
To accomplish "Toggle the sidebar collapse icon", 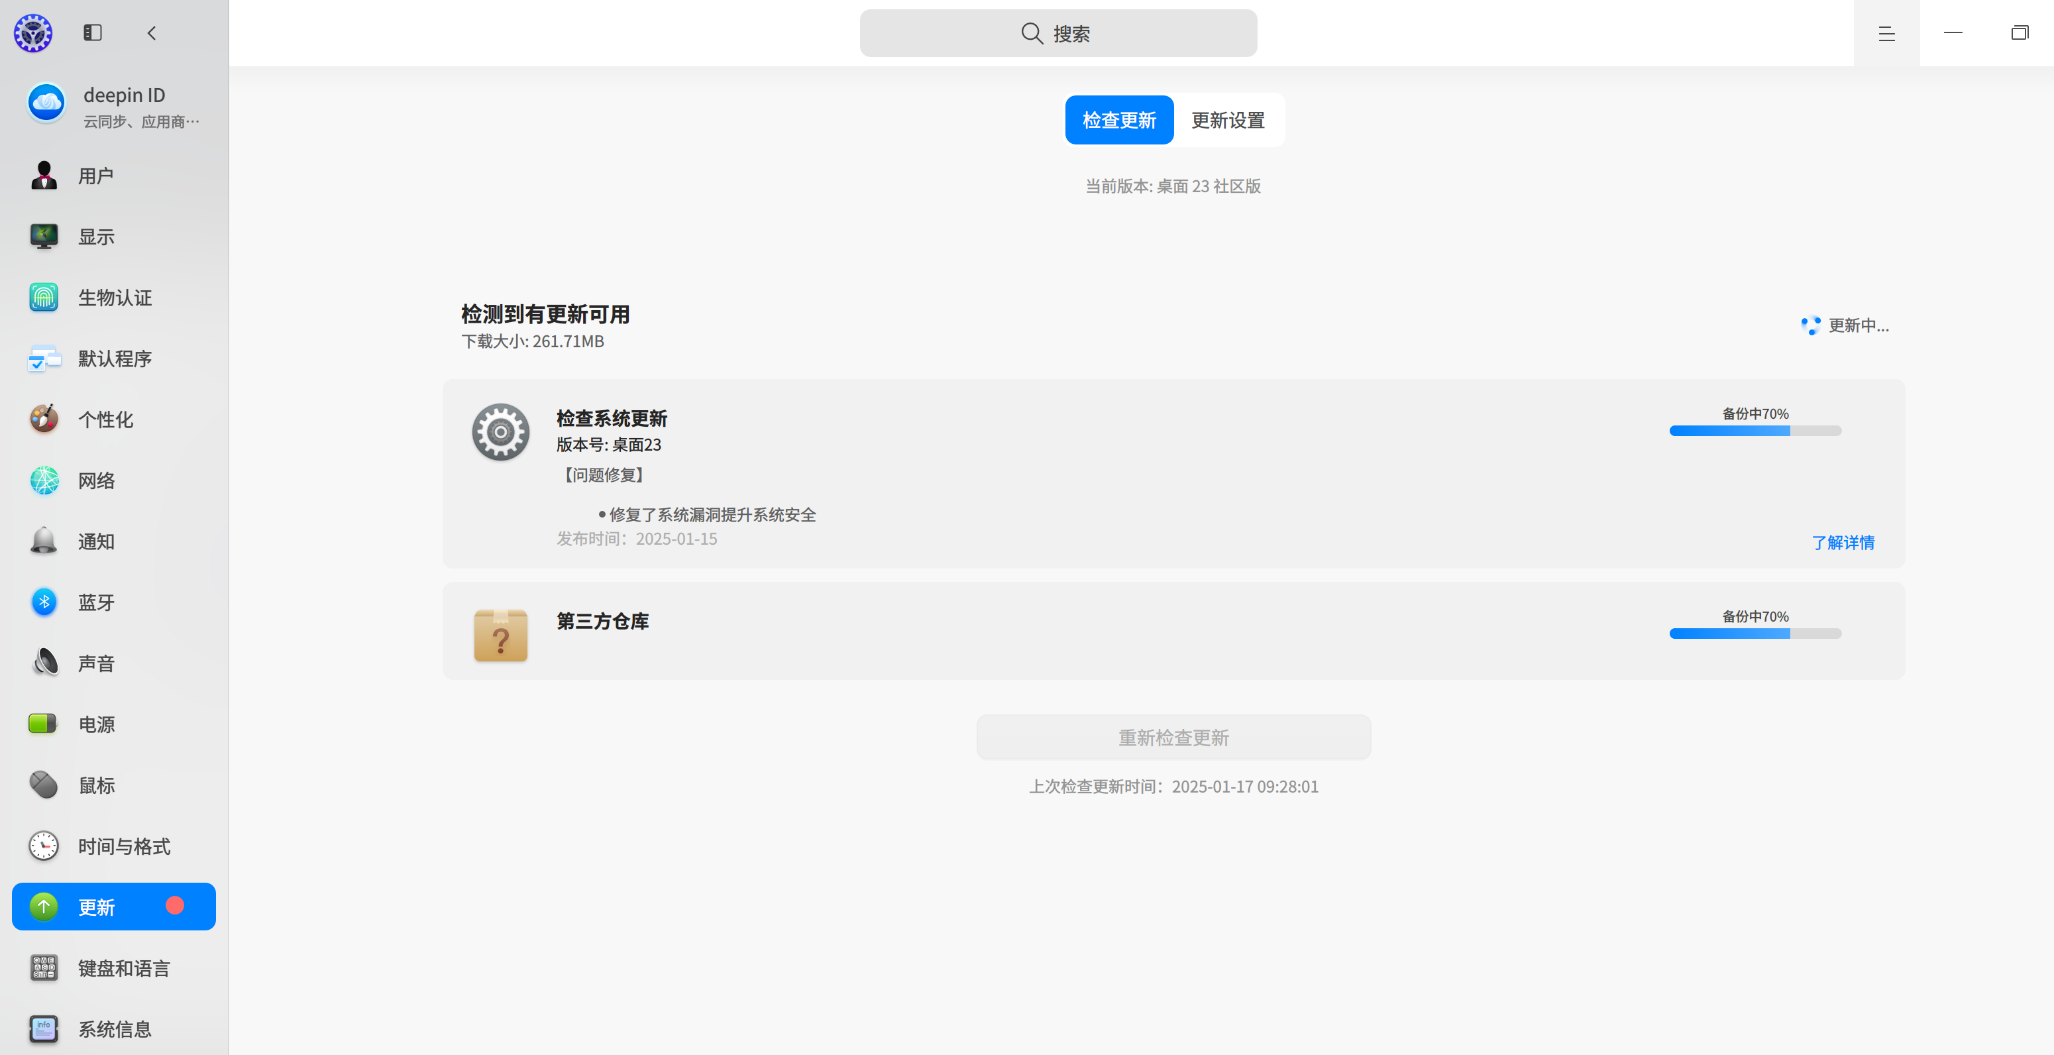I will click(x=93, y=32).
